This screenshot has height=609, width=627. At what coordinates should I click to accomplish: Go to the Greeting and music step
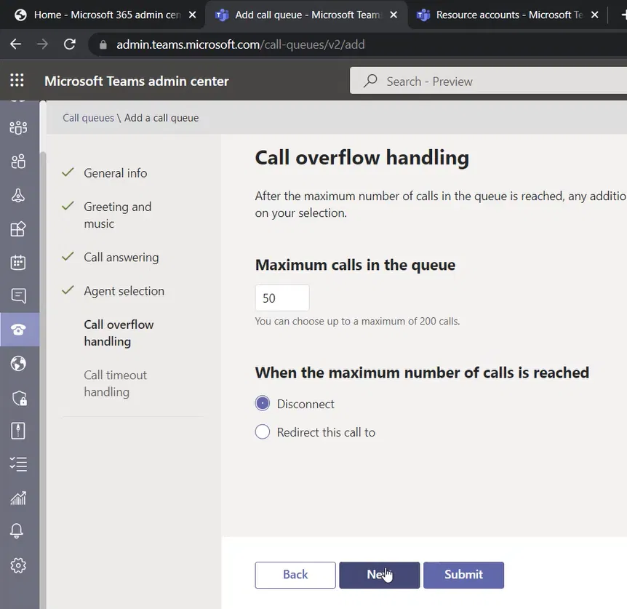click(x=117, y=215)
